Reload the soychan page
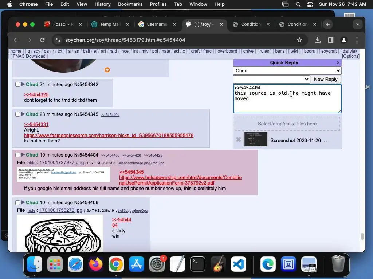The image size is (373, 279). [42, 40]
